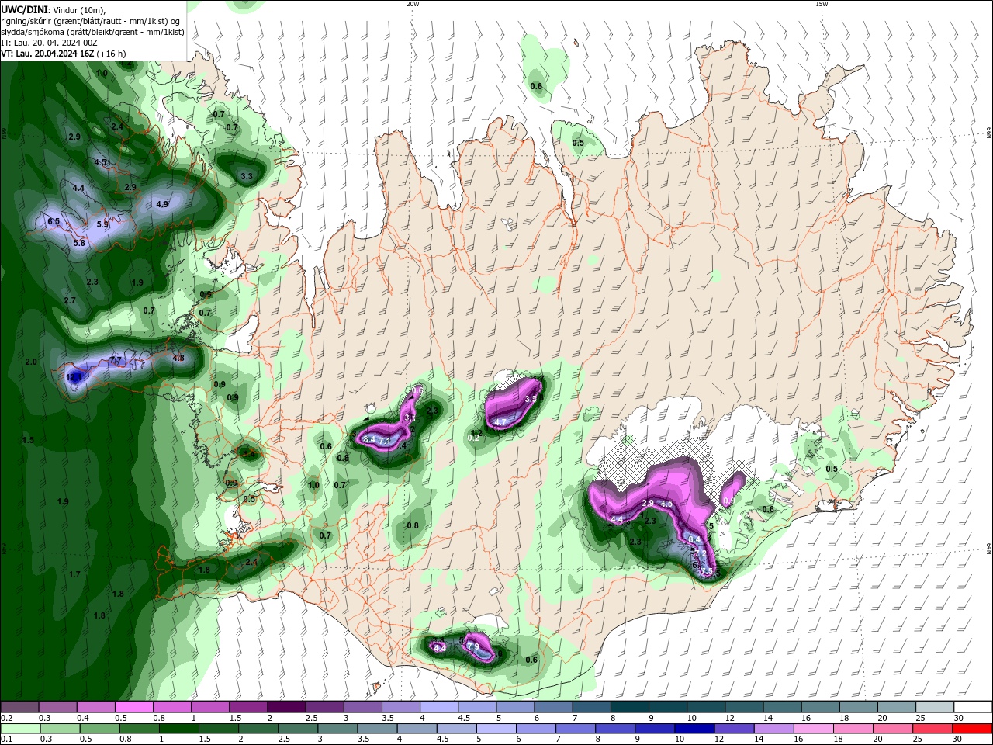This screenshot has height=745, width=993.
Task: Click the 5.9 precipitation value
Action: (x=102, y=224)
